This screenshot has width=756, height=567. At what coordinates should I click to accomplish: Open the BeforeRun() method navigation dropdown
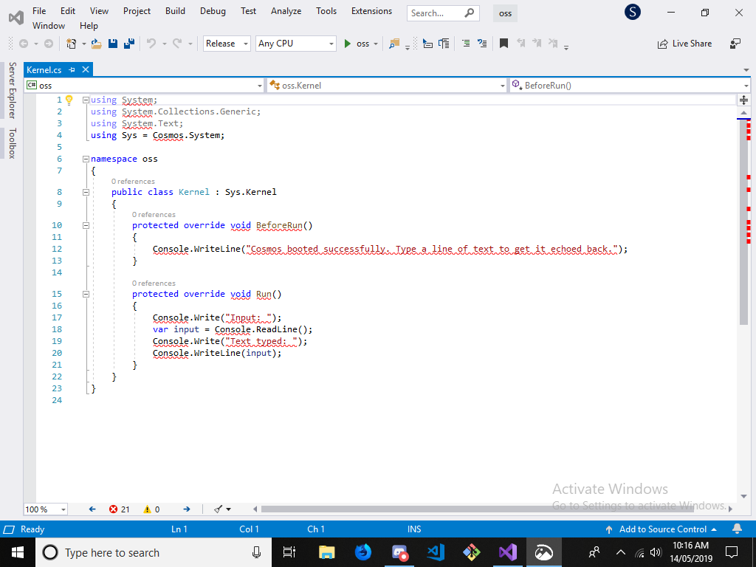tap(628, 85)
